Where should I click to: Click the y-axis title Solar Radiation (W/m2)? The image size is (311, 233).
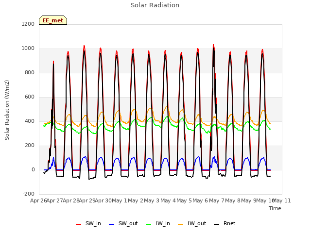[7, 110]
